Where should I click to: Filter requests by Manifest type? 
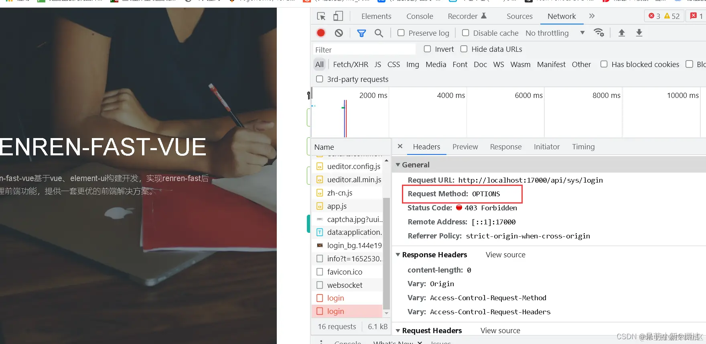pyautogui.click(x=551, y=64)
